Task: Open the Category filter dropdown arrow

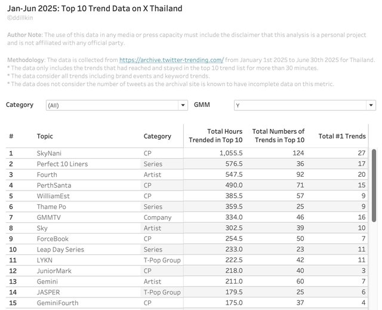Action: (x=183, y=105)
